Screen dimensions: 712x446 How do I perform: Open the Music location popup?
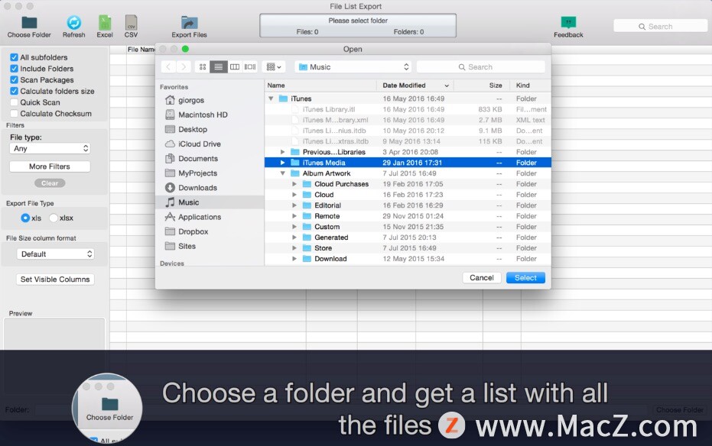353,67
